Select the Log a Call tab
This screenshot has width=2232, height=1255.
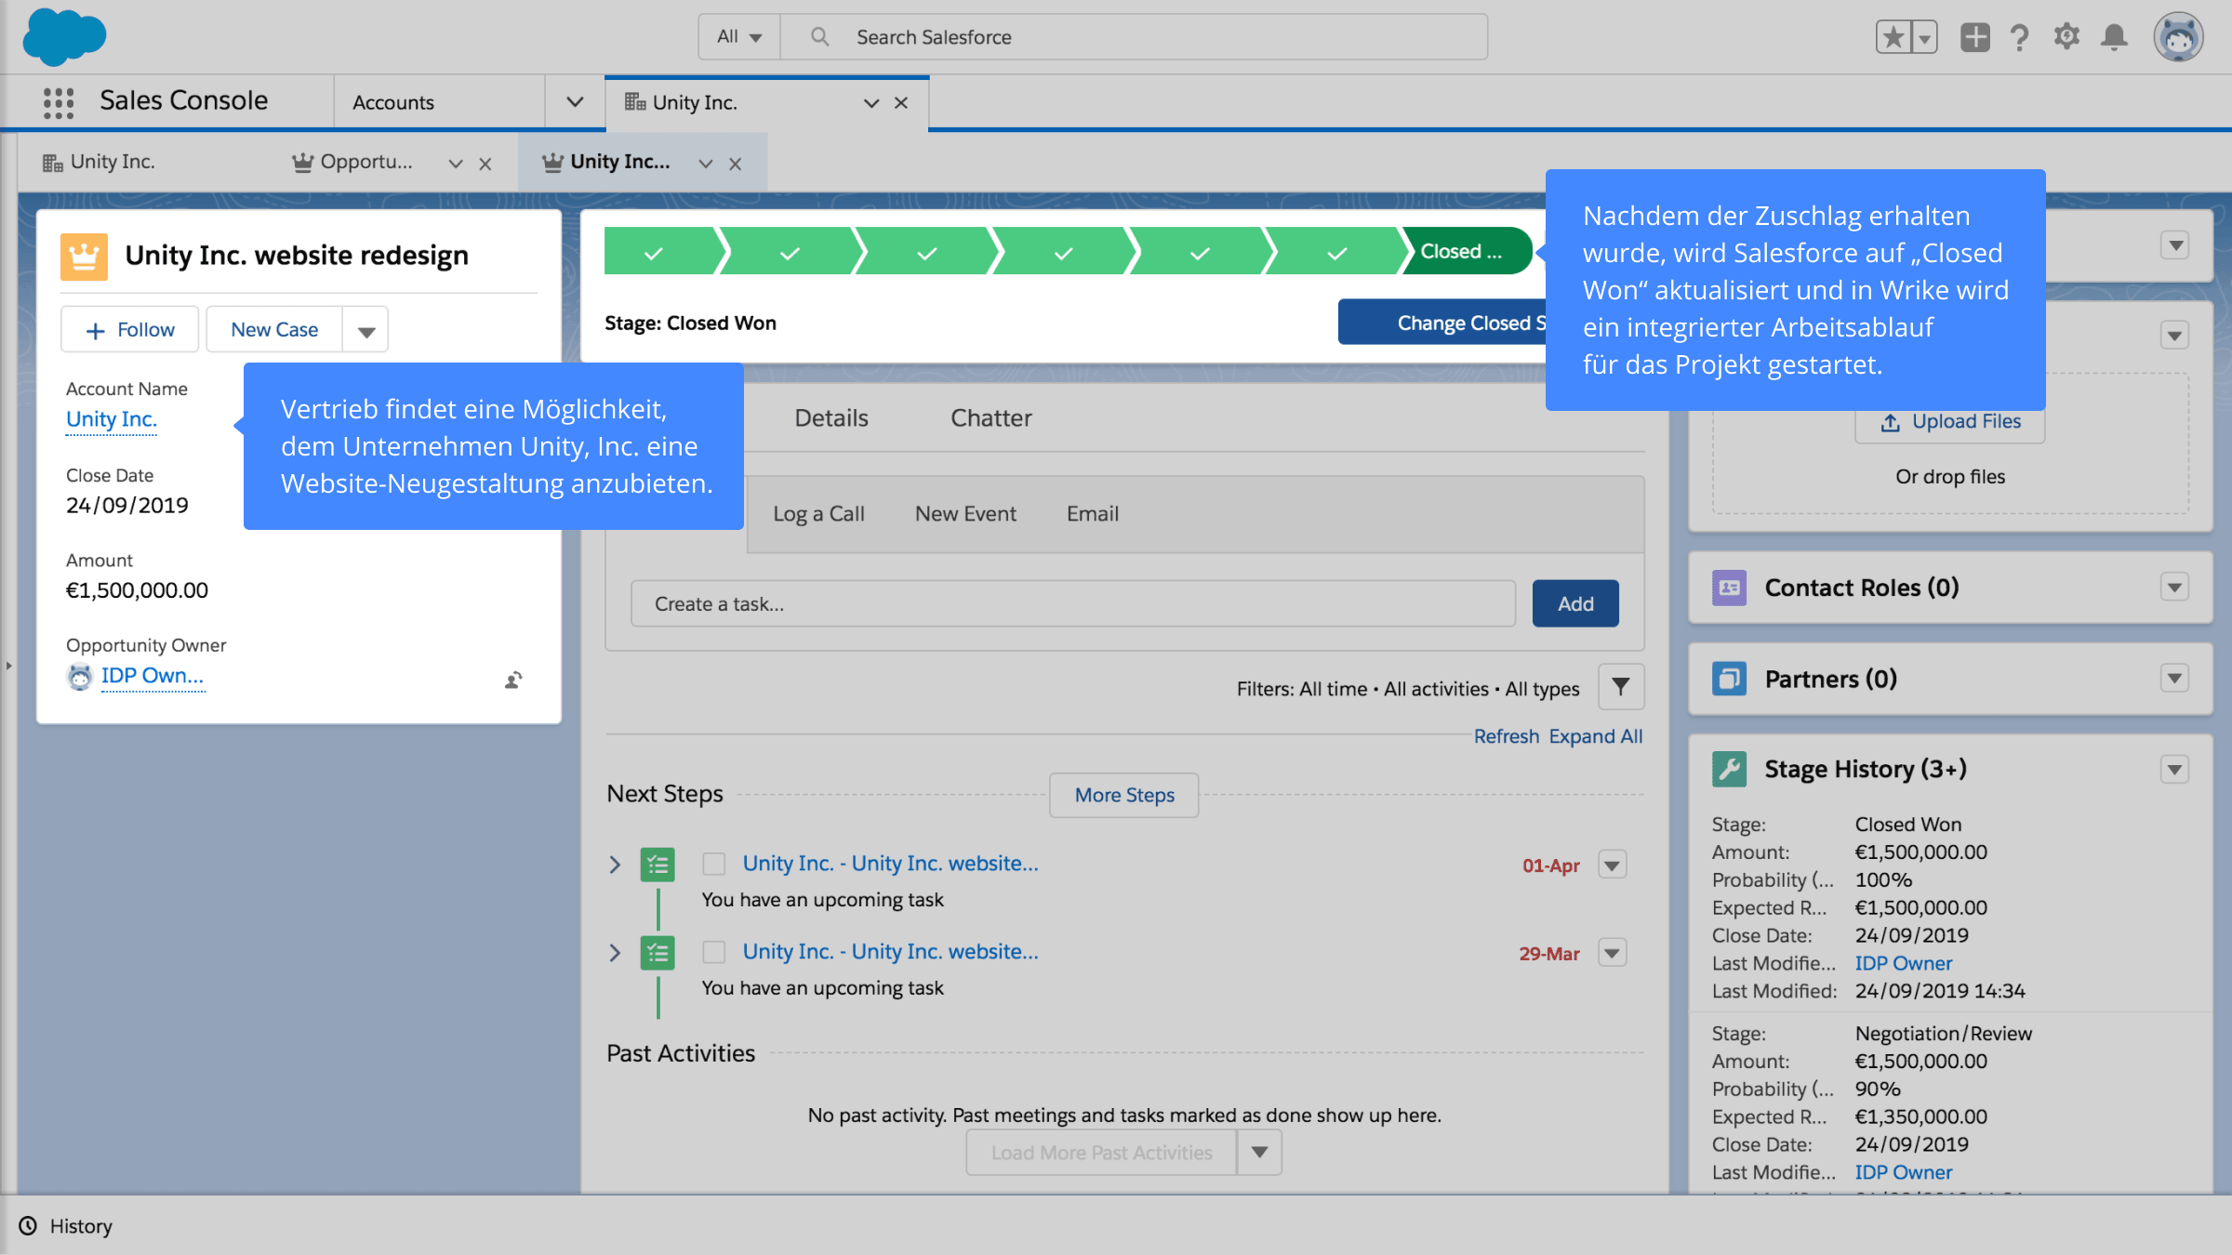[819, 514]
